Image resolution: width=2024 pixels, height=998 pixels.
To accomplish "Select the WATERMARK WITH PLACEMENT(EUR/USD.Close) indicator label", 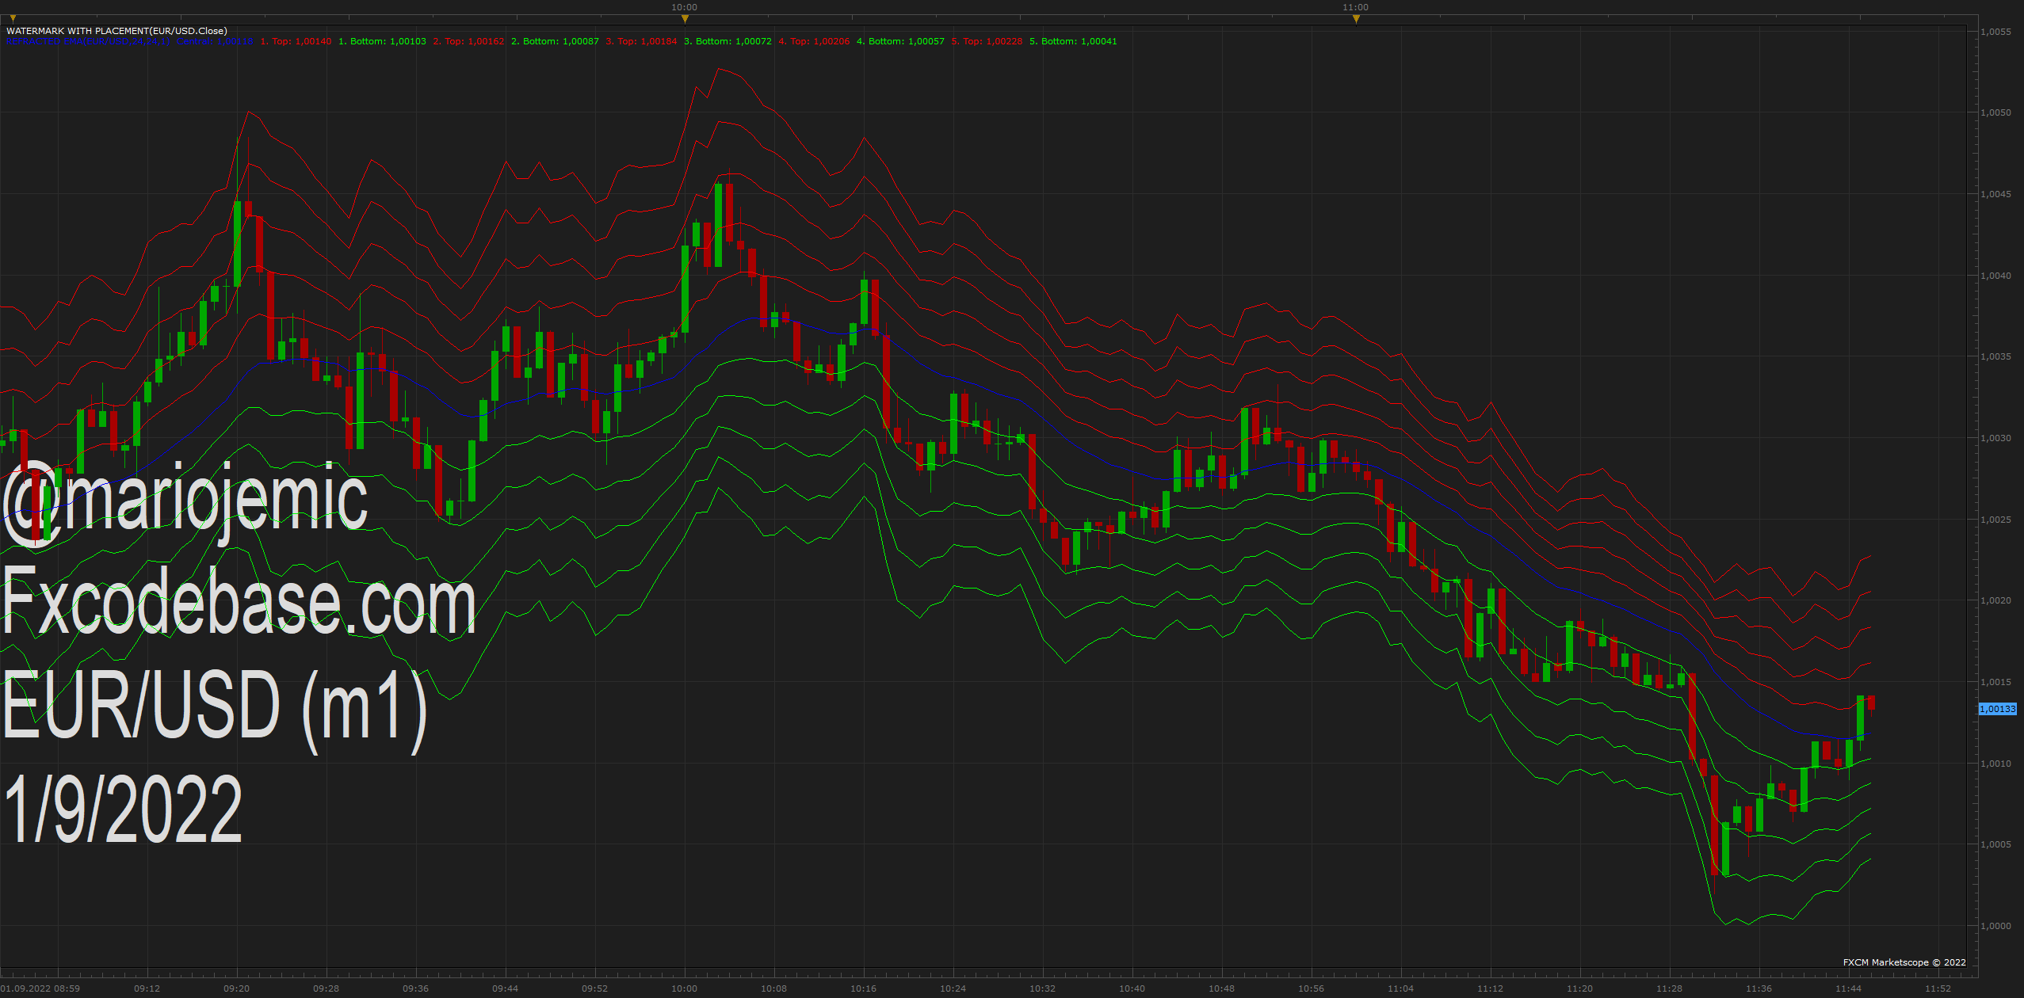I will pos(116,31).
